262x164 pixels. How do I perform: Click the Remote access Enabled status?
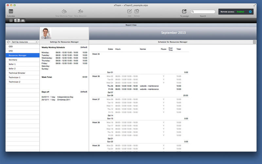tap(240, 12)
